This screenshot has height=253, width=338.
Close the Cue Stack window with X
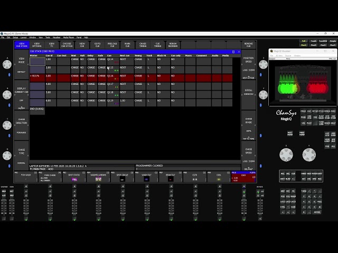coord(239,52)
